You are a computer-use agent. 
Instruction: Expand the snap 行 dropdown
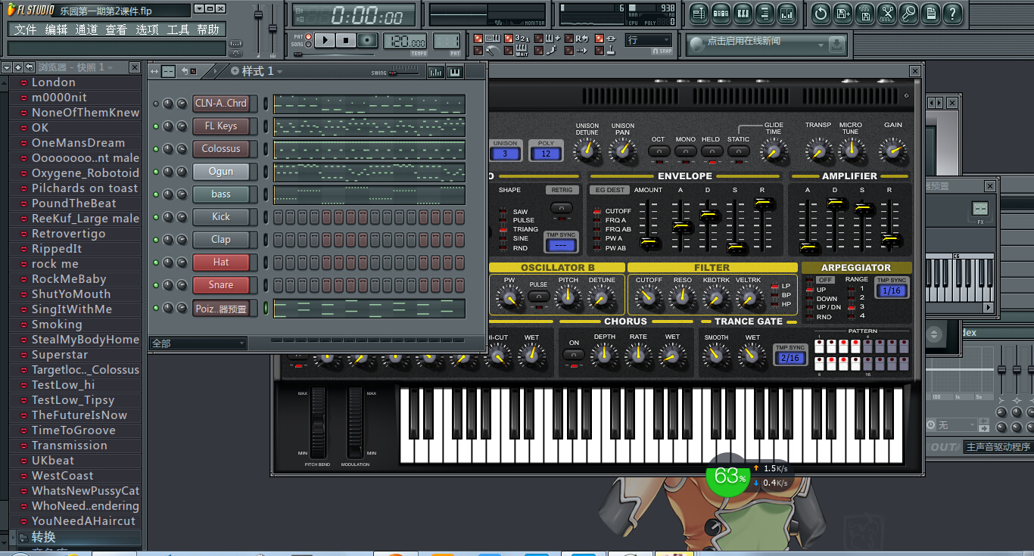[649, 40]
